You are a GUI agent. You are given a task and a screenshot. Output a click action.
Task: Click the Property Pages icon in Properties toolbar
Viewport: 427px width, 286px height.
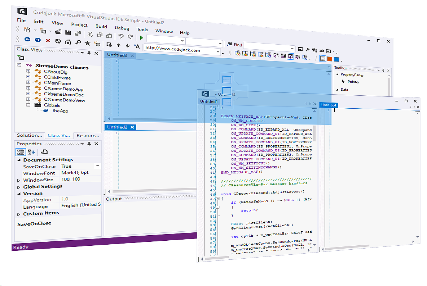pos(44,152)
